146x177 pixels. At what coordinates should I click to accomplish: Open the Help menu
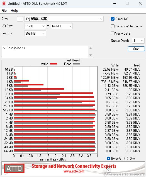[x=14, y=11]
